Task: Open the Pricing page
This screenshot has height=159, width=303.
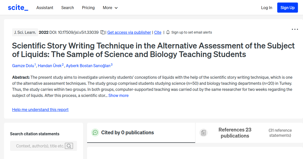Action: [x=88, y=8]
